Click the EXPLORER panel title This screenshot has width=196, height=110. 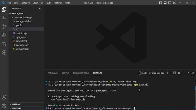16,9
